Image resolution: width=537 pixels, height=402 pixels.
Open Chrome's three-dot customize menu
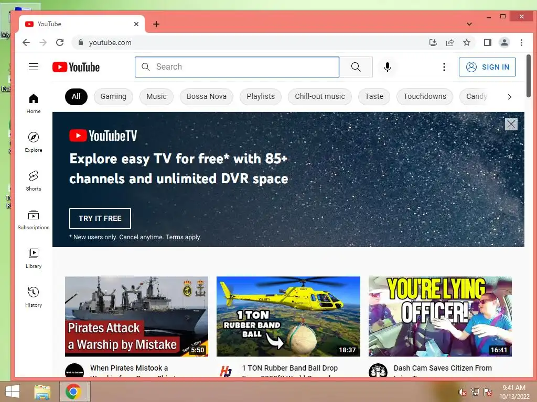pos(521,42)
